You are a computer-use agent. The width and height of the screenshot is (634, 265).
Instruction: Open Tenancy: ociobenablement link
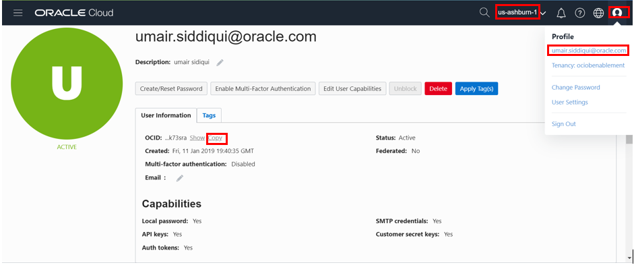click(x=588, y=65)
